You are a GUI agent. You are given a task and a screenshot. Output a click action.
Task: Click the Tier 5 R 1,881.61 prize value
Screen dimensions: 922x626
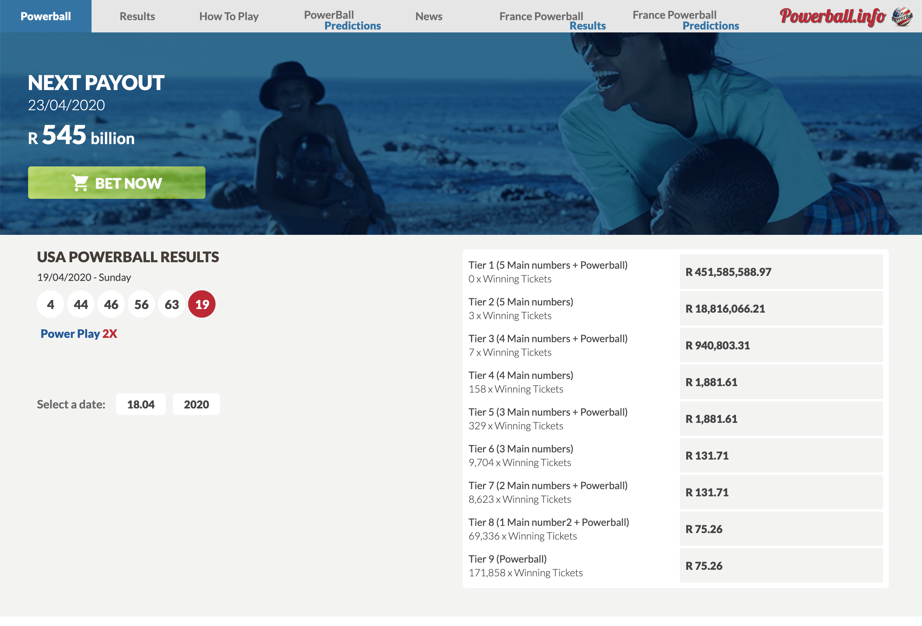(712, 419)
